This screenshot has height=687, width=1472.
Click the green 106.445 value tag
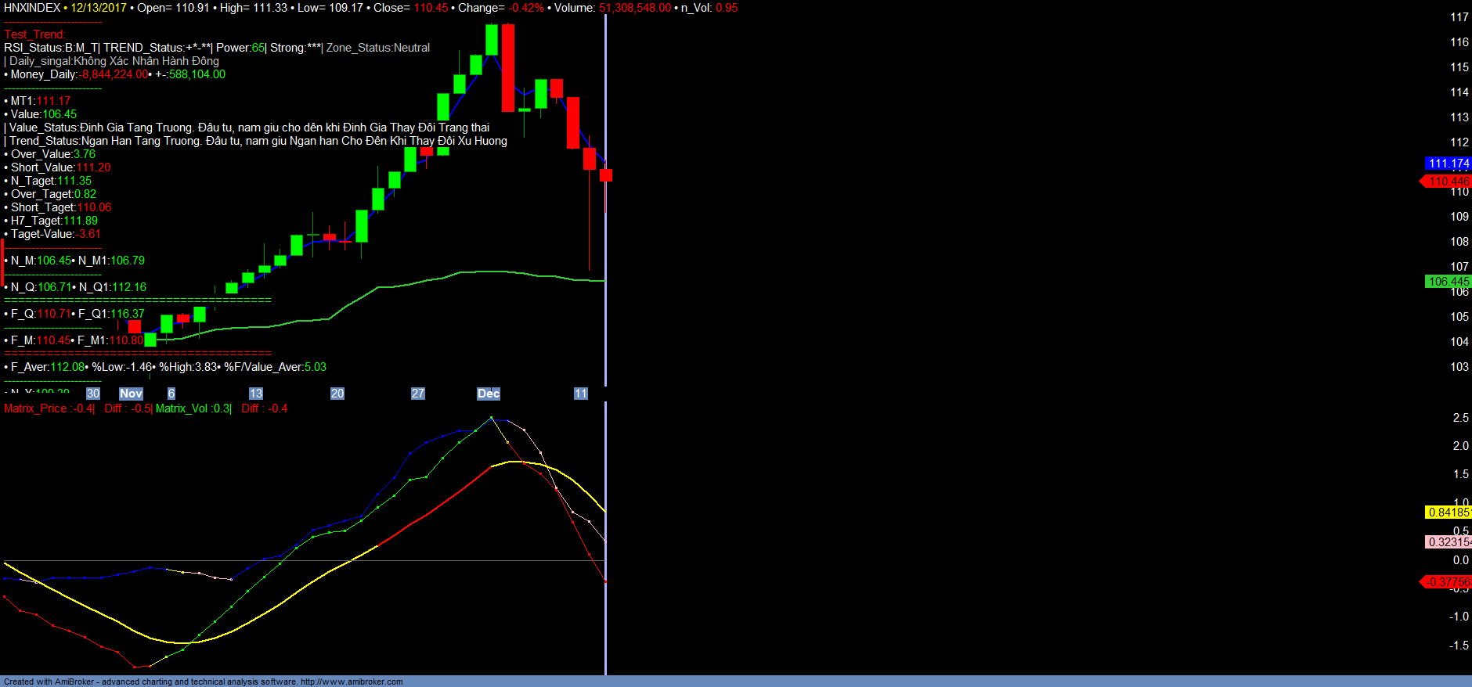click(1448, 282)
